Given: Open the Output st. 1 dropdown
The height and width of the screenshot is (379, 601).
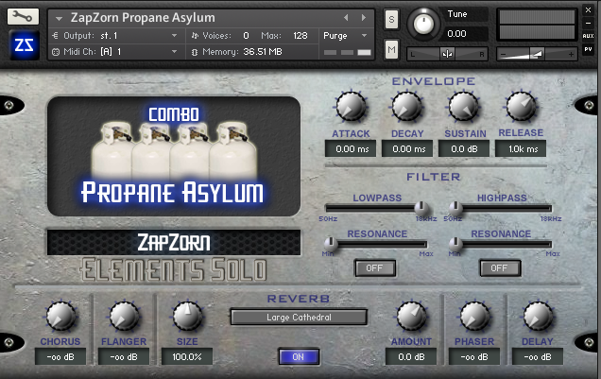Looking at the screenshot, I should coord(114,36).
